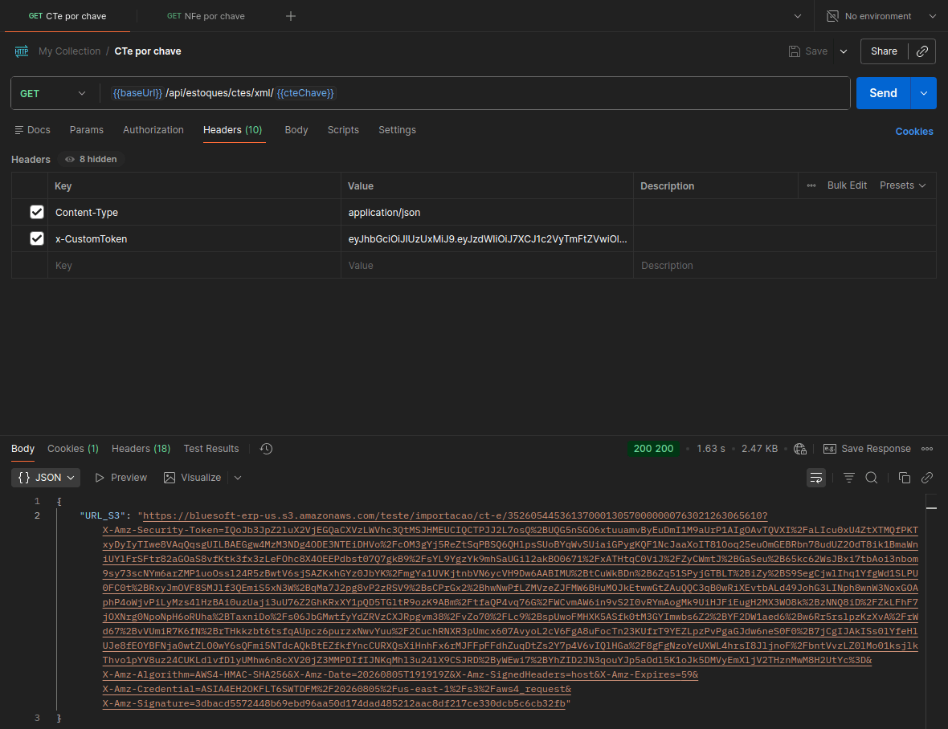Open the Test Results tab
Viewport: 948px width, 729px height.
[x=211, y=449]
